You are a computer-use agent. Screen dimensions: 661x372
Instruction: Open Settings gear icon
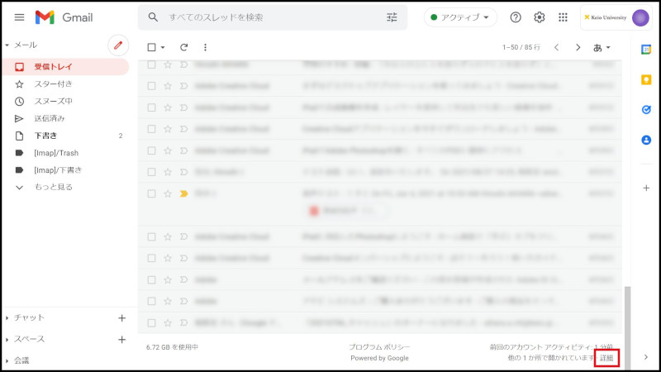coord(540,17)
